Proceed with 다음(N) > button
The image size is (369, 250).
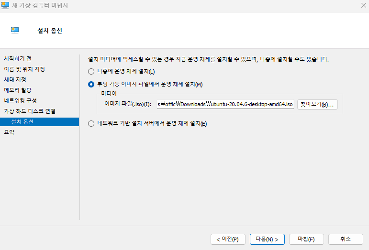click(267, 239)
